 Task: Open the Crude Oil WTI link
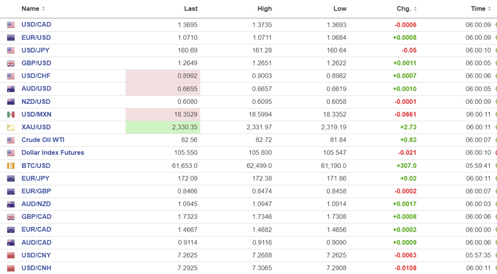coord(43,140)
